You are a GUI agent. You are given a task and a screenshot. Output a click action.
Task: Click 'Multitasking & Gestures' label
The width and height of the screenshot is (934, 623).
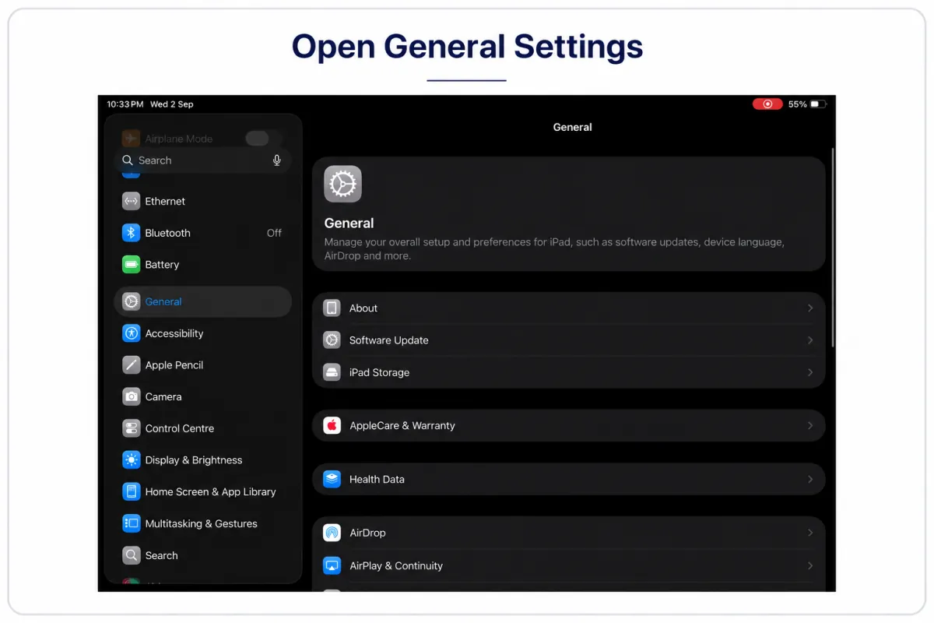click(202, 524)
